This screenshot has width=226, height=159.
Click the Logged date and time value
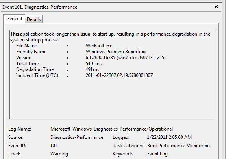point(169,137)
